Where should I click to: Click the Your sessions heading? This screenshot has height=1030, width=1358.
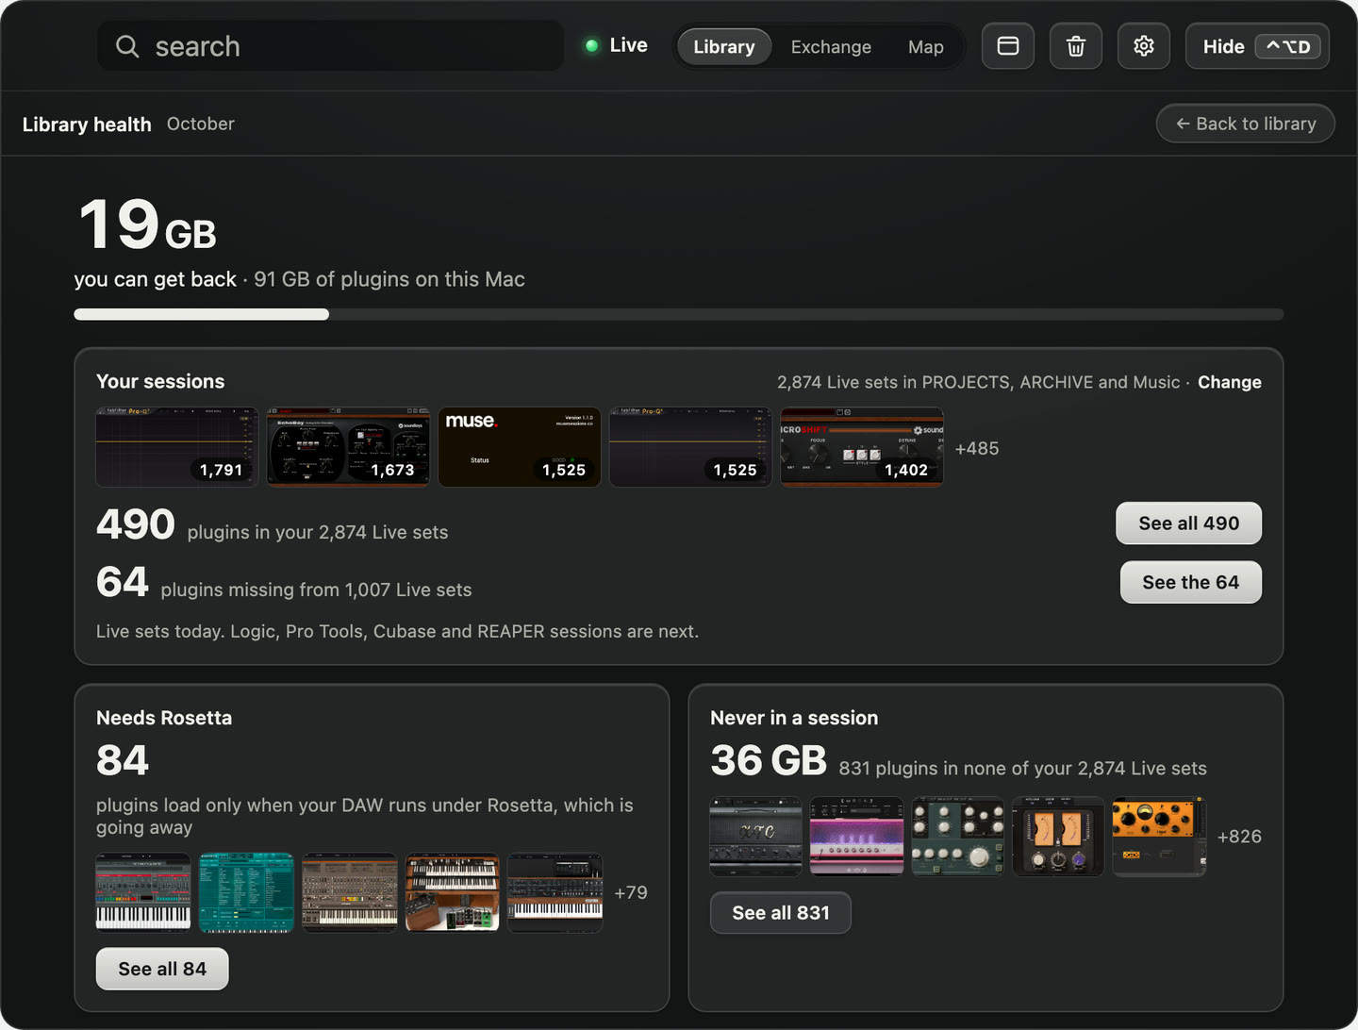160,381
